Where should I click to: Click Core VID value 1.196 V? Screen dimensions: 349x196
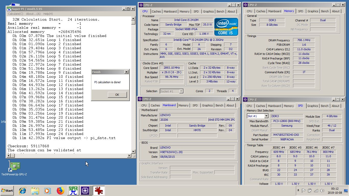tap(204, 34)
